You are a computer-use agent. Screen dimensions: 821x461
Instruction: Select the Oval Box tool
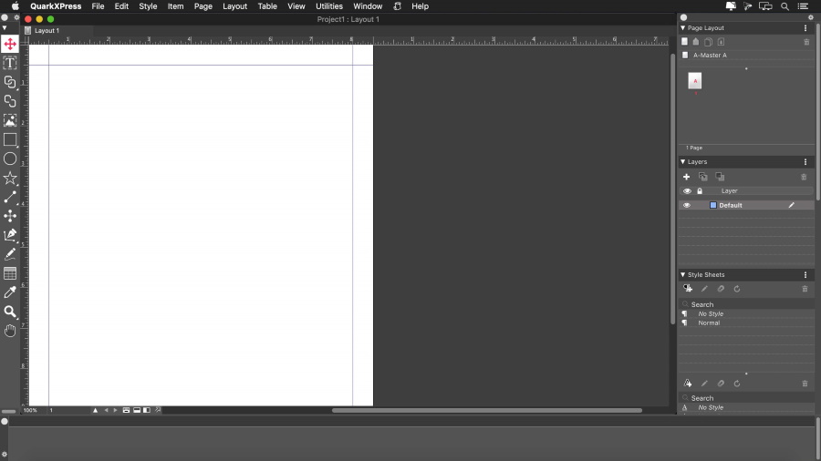(10, 159)
